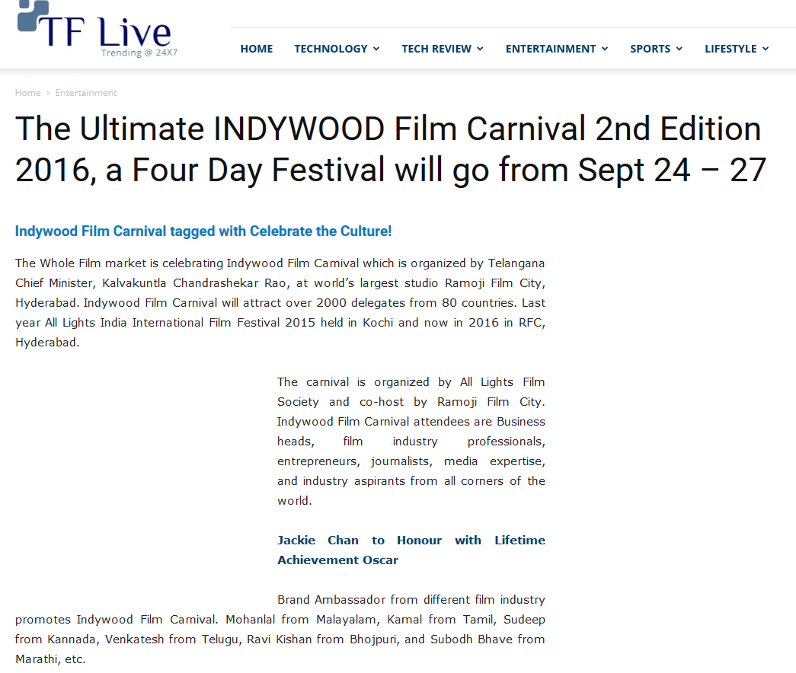Click the Entertainment breadcrumb link
This screenshot has height=673, width=796.
coord(86,93)
